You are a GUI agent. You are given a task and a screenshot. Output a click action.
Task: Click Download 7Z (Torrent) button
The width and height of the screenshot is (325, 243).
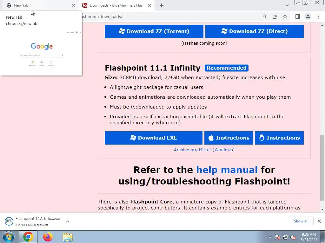[x=154, y=31]
